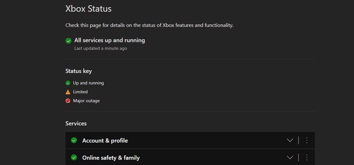The image size is (354, 165).
Task: Click the orange Limited warning triangle icon
Action: [68, 92]
